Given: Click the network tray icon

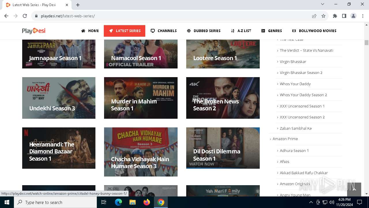Looking at the screenshot, I should [325, 202].
